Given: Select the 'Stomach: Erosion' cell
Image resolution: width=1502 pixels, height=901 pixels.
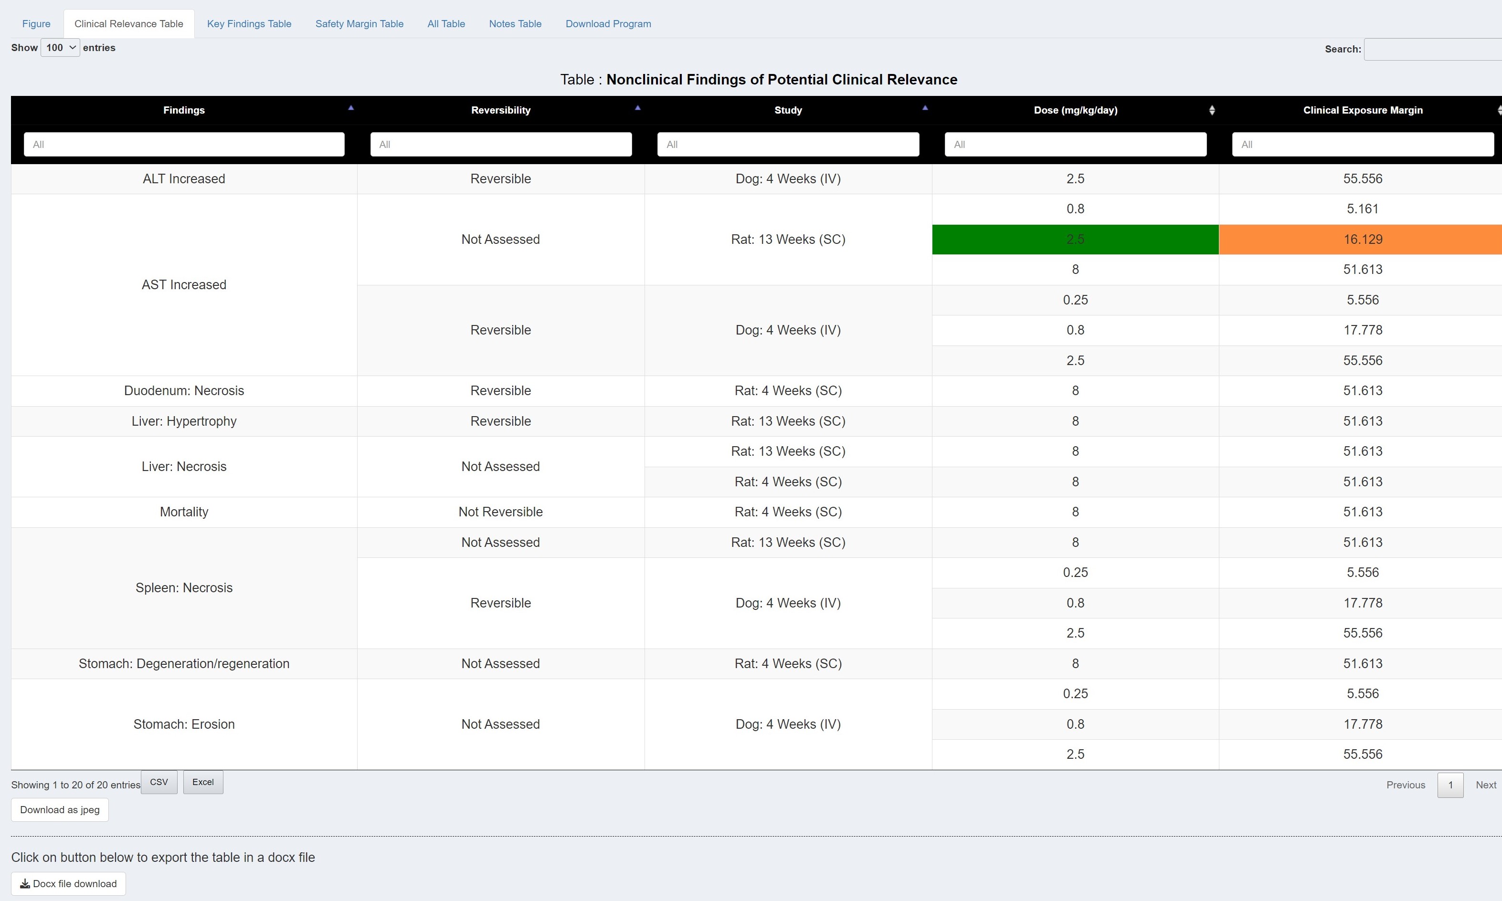Looking at the screenshot, I should coord(184,724).
